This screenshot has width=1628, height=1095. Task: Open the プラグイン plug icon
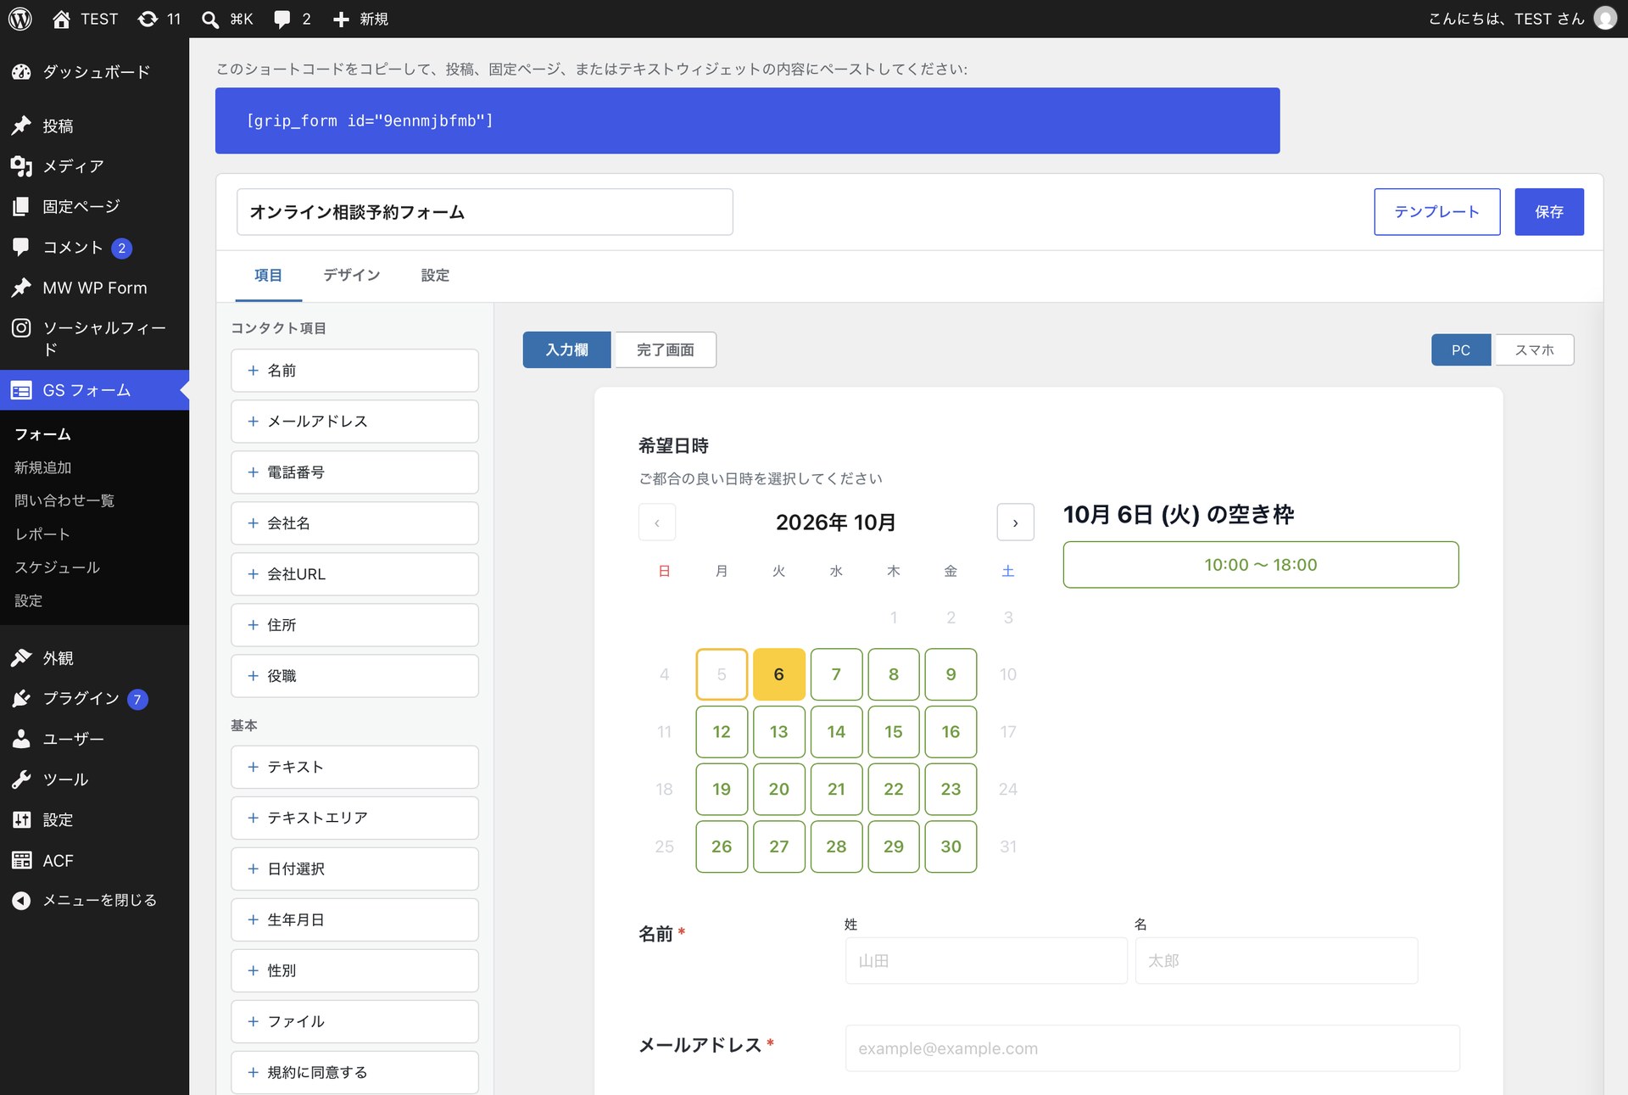point(21,698)
